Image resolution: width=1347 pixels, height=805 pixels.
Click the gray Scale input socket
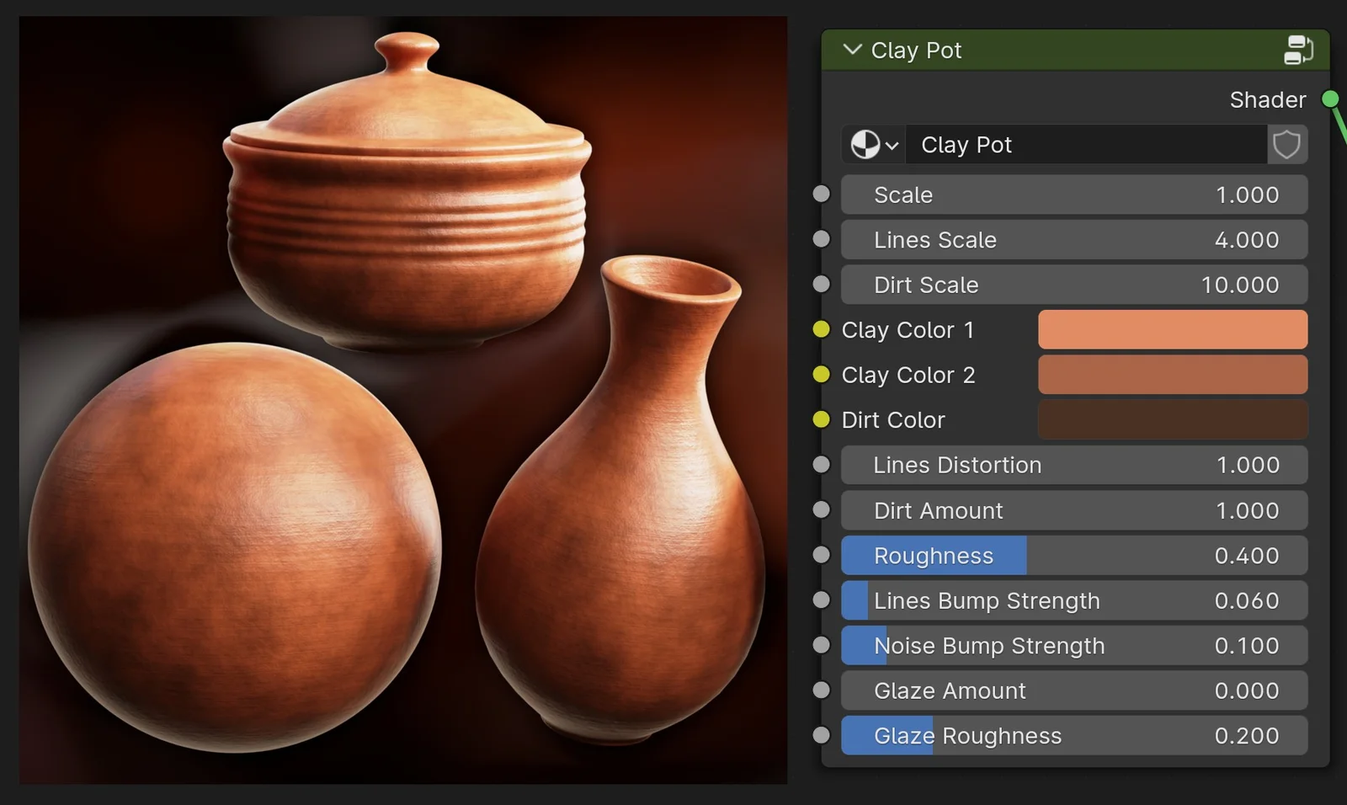coord(820,193)
